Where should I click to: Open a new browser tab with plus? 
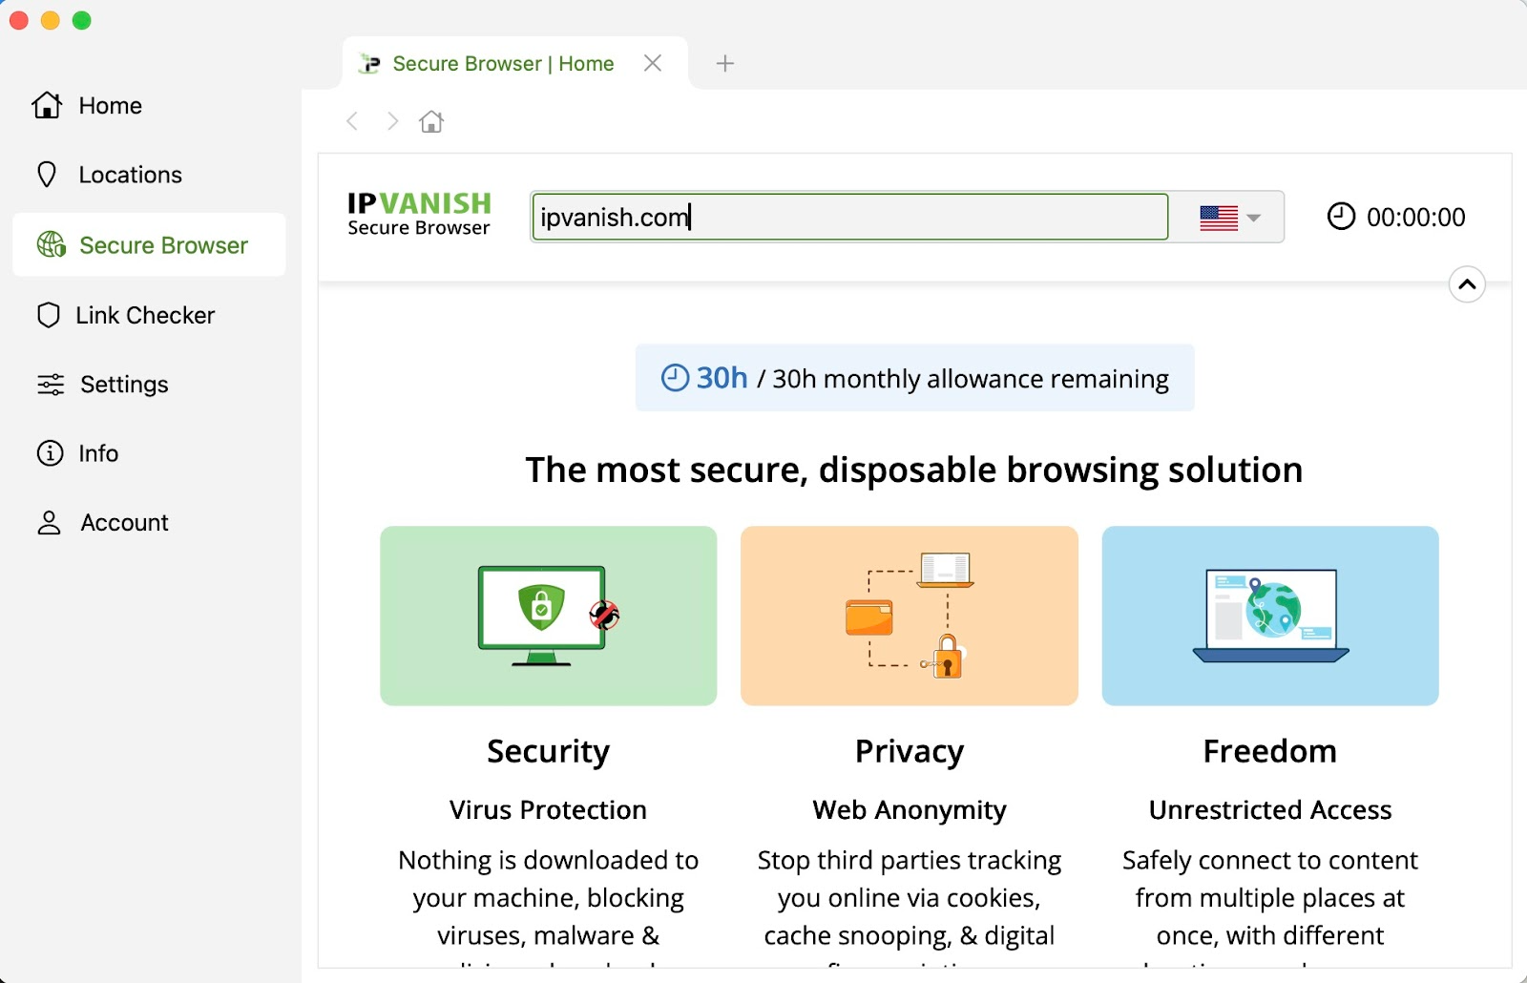(725, 63)
